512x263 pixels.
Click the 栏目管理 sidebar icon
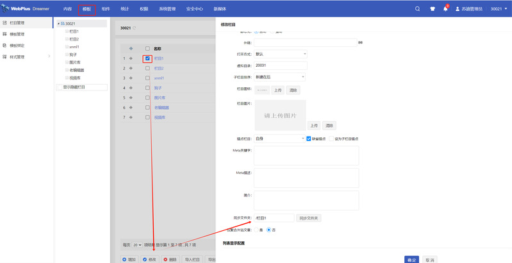5,23
